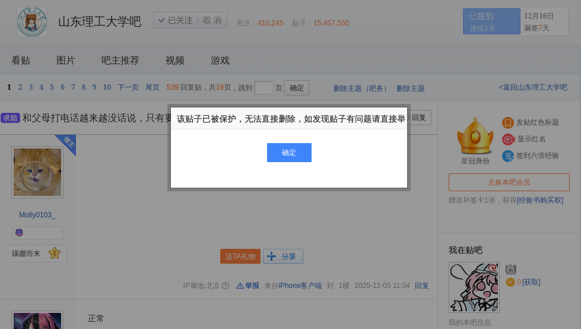Click the star level badge under Molly0103_
This screenshot has height=329, width=581.
(x=55, y=254)
